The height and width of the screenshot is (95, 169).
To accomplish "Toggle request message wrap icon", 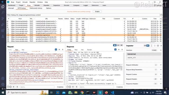I will [x=56, y=50].
